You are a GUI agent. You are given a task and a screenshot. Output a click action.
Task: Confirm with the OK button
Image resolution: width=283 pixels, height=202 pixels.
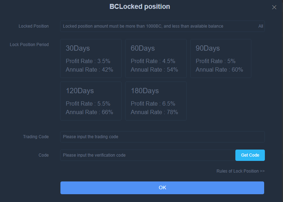pos(162,188)
